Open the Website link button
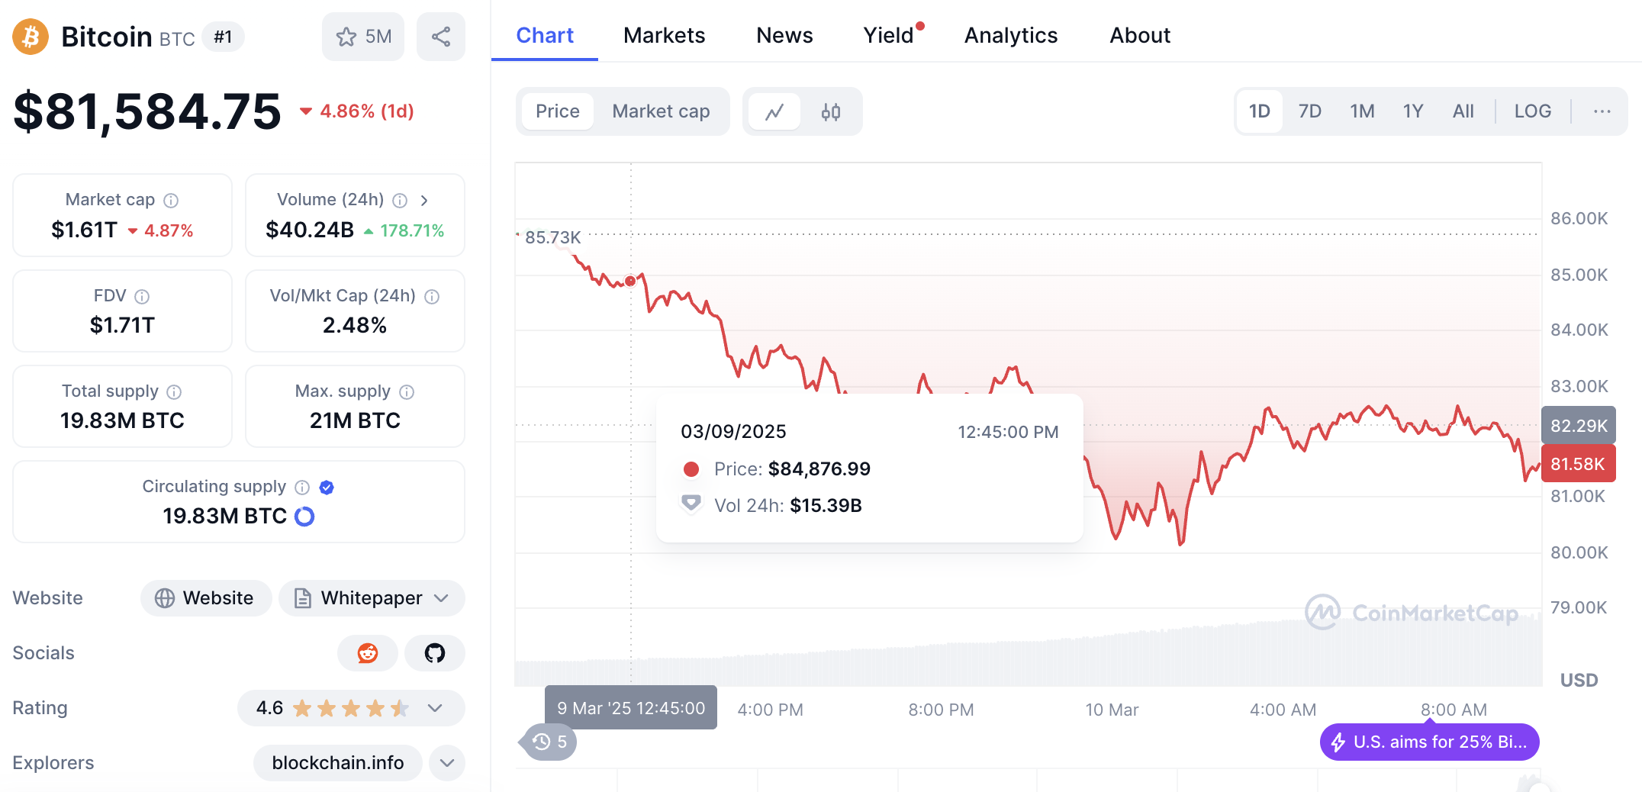The width and height of the screenshot is (1642, 792). pyautogui.click(x=206, y=598)
